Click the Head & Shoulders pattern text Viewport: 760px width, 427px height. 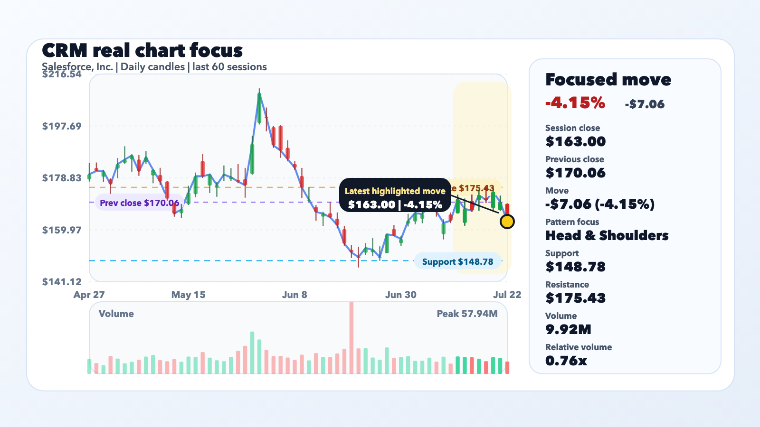[607, 235]
